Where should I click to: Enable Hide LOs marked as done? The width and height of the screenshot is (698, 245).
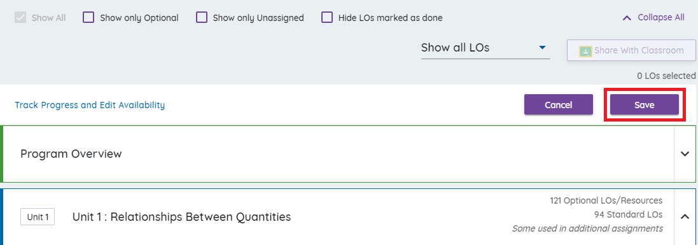pos(327,18)
